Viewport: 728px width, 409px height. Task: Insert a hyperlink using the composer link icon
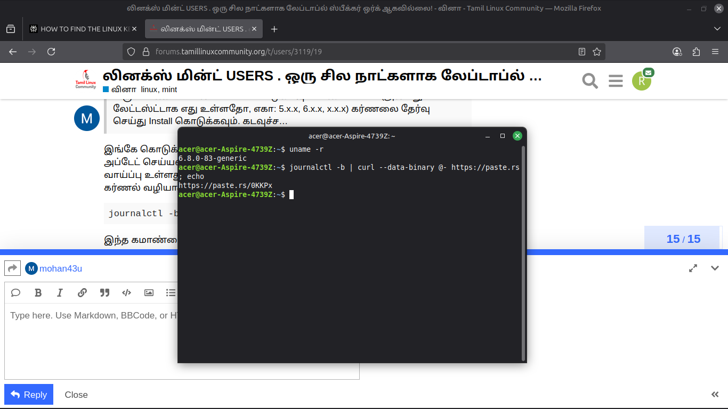pyautogui.click(x=82, y=292)
